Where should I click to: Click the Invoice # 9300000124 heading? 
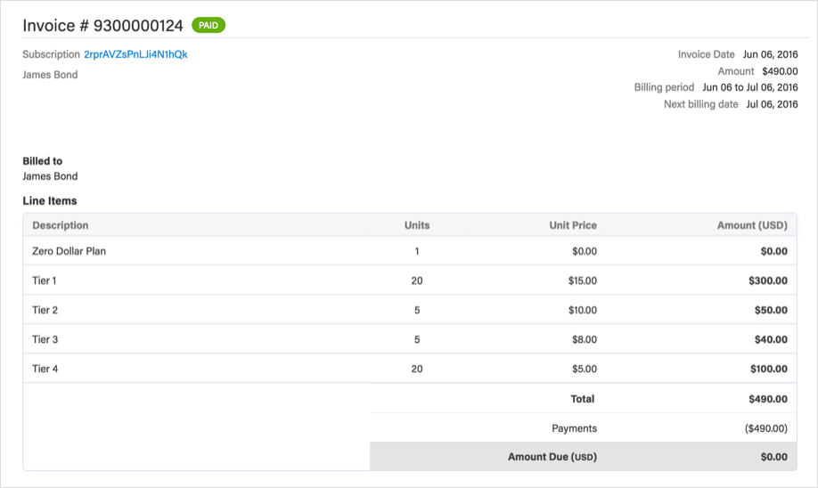102,26
